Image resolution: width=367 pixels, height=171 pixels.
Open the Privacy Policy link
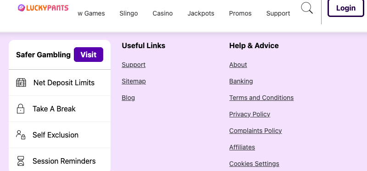click(250, 114)
